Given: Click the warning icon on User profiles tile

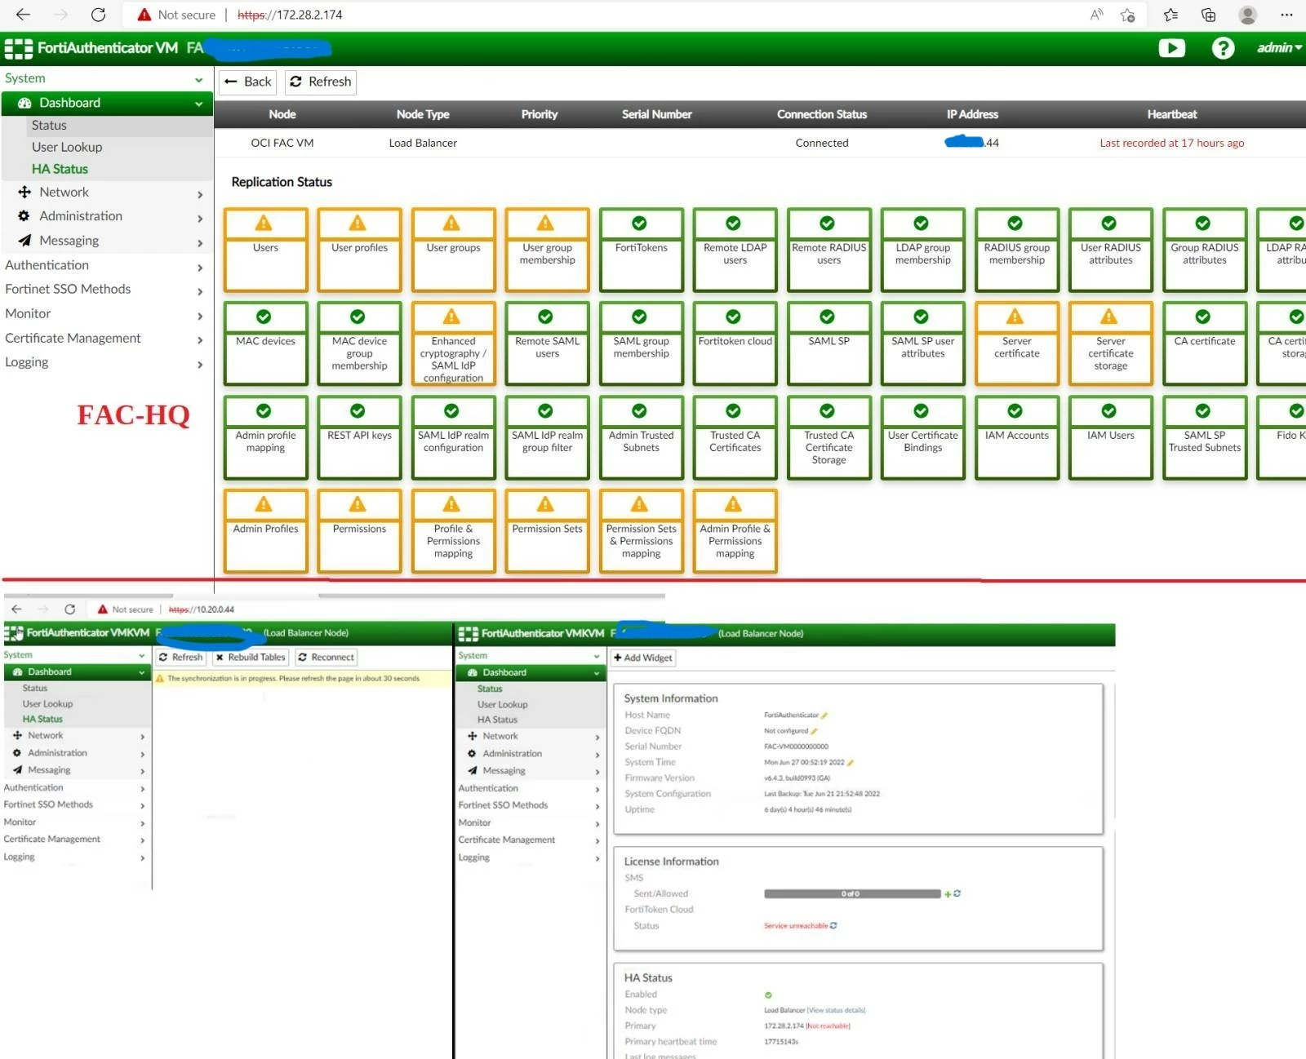Looking at the screenshot, I should 358,224.
